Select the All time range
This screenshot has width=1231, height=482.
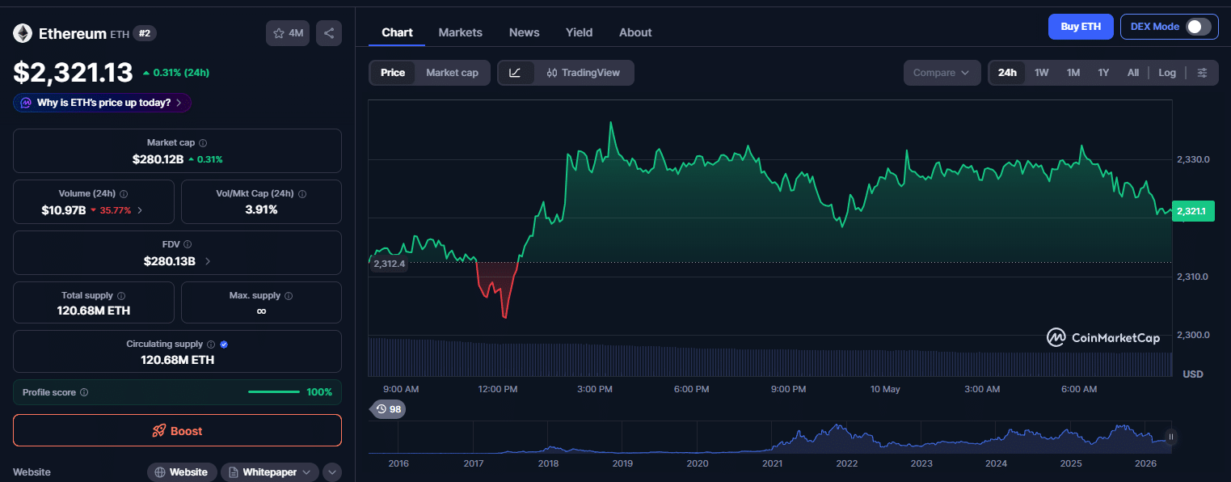pyautogui.click(x=1133, y=73)
